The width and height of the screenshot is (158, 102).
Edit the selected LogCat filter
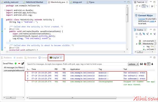point(23,63)
